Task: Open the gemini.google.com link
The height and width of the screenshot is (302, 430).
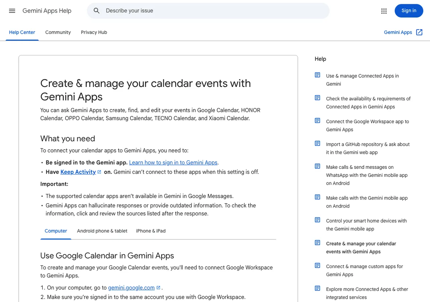Action: pyautogui.click(x=132, y=288)
